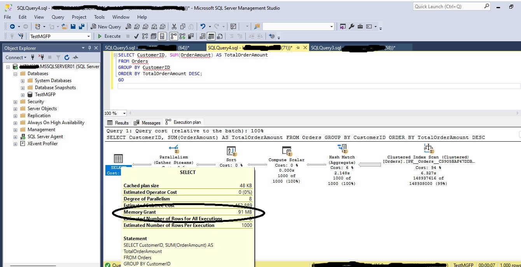The width and height of the screenshot is (521, 267).
Task: Expand the System Databases folder
Action: (x=23, y=81)
